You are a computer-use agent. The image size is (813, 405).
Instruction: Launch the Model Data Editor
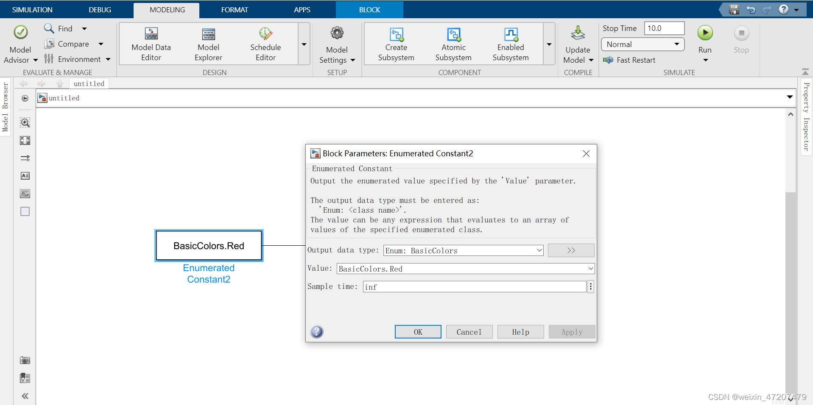pos(151,44)
